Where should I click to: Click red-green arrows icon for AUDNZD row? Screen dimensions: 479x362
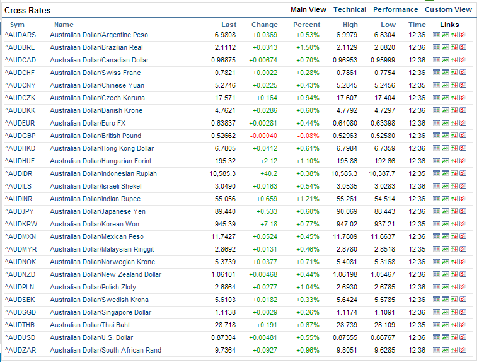[x=454, y=274]
